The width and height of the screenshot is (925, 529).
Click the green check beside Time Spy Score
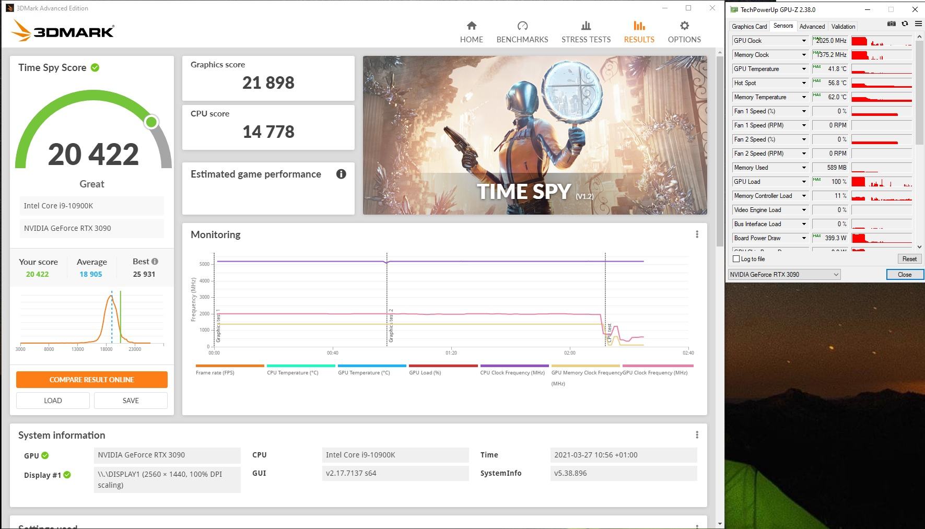pyautogui.click(x=95, y=67)
